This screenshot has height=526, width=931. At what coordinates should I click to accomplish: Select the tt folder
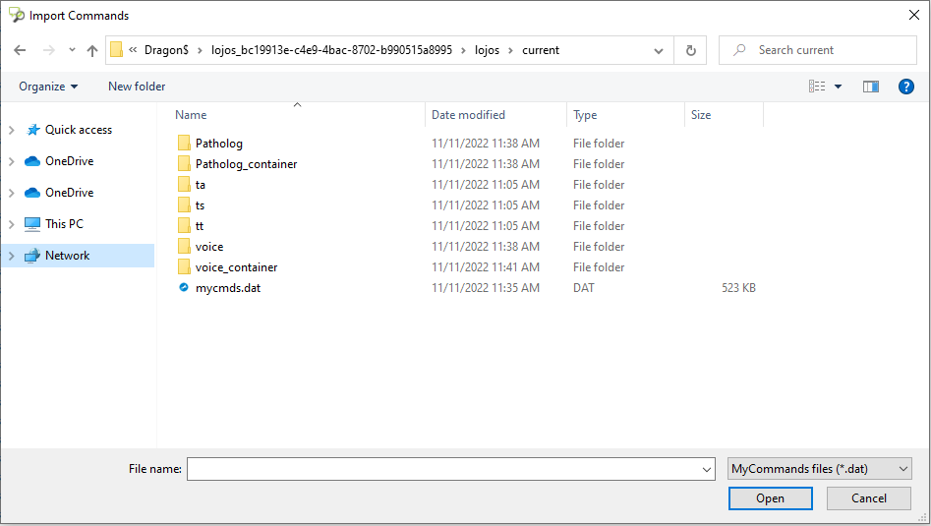[199, 226]
